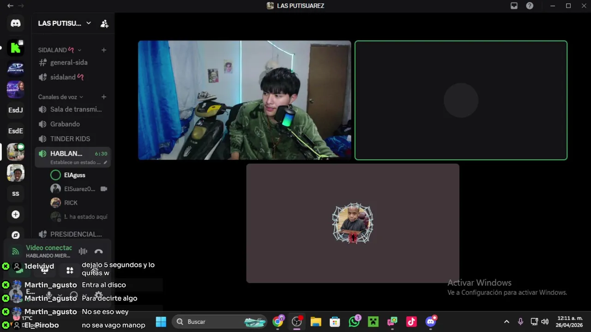This screenshot has width=591, height=332.
Task: Focus the avatar participant tile below
Action: 353,223
